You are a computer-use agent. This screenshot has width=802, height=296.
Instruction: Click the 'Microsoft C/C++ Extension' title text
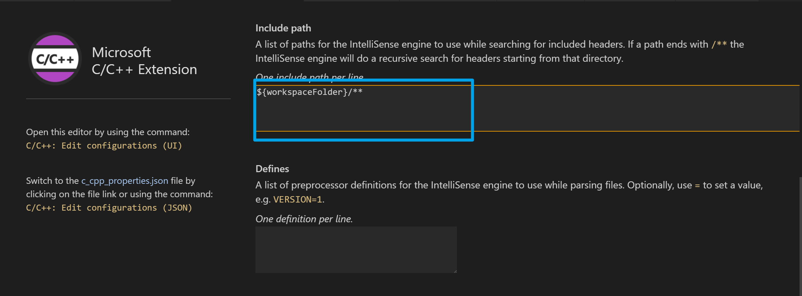click(x=144, y=61)
